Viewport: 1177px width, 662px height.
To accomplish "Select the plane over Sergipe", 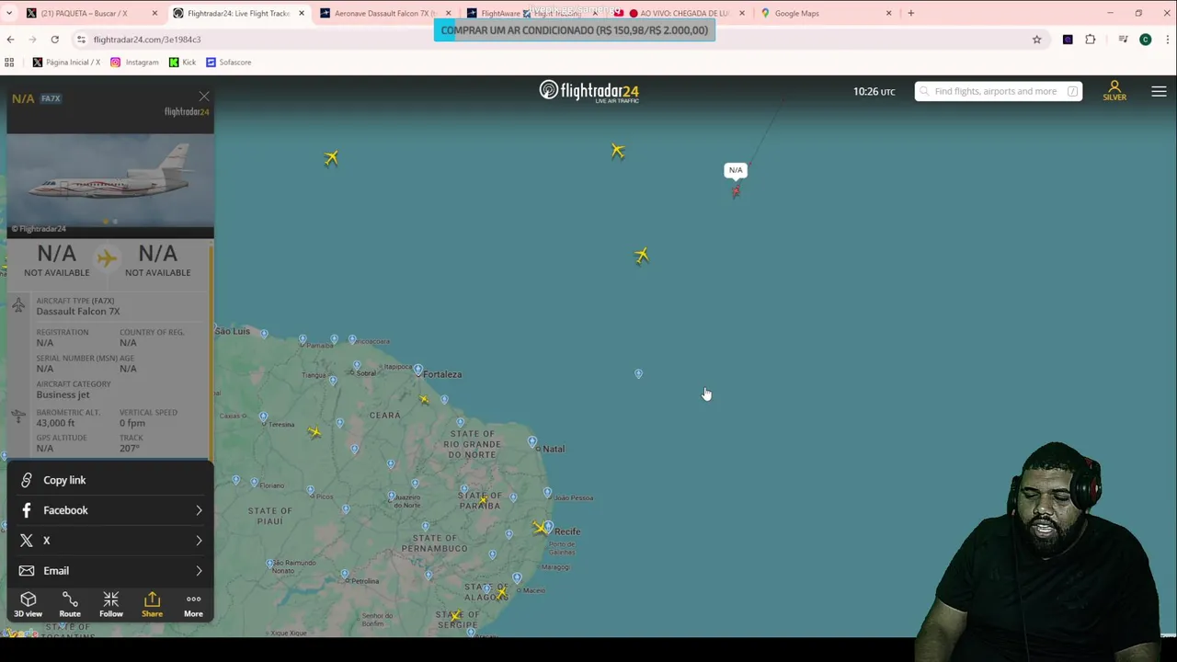I will pos(455,616).
